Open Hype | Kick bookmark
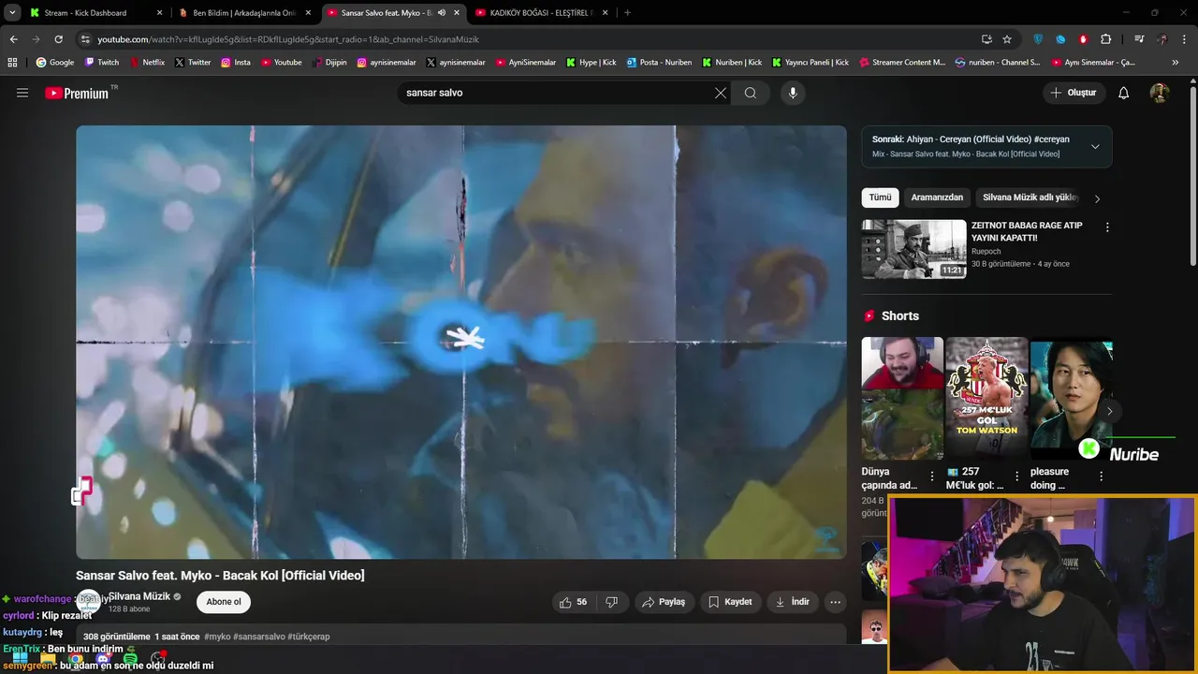Screen dimensions: 1198x674 pyautogui.click(x=591, y=63)
